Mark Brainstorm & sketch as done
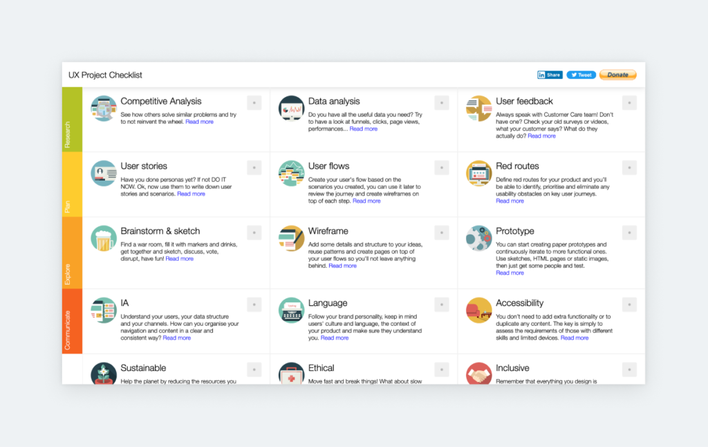 pos(254,232)
